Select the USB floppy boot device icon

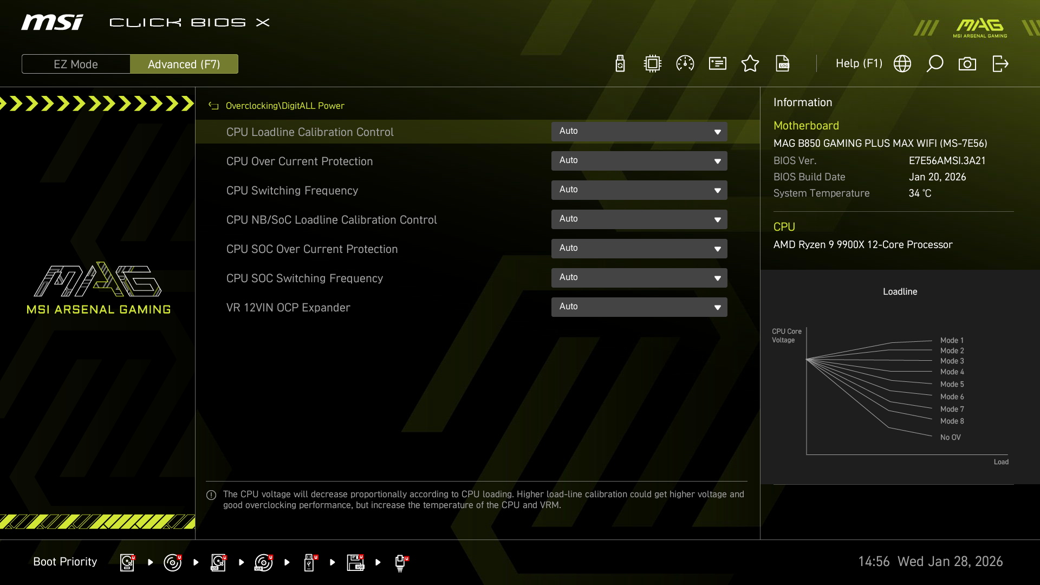[355, 562]
